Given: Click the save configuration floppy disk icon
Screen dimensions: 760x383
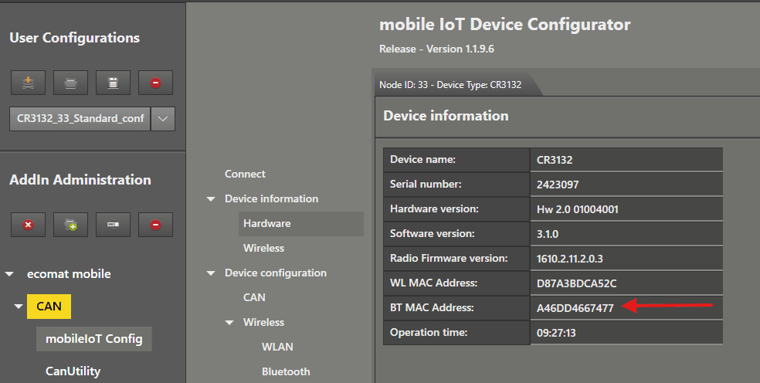Looking at the screenshot, I should [x=113, y=83].
